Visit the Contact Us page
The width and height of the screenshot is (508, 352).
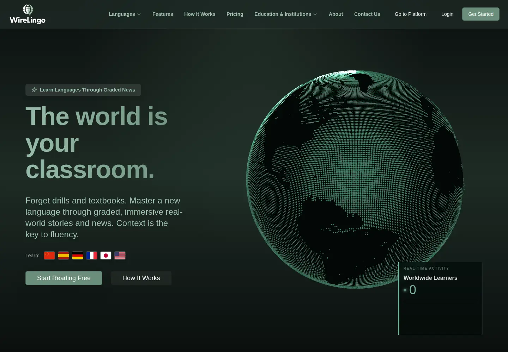click(x=367, y=14)
